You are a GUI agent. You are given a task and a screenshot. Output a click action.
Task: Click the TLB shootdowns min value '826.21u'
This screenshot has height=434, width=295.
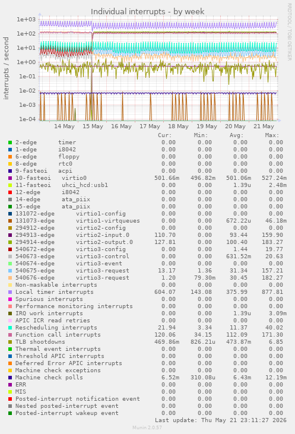pos(202,342)
